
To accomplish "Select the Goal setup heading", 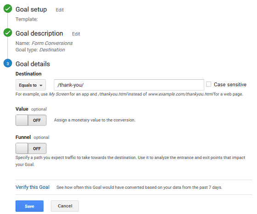I will point(31,10).
